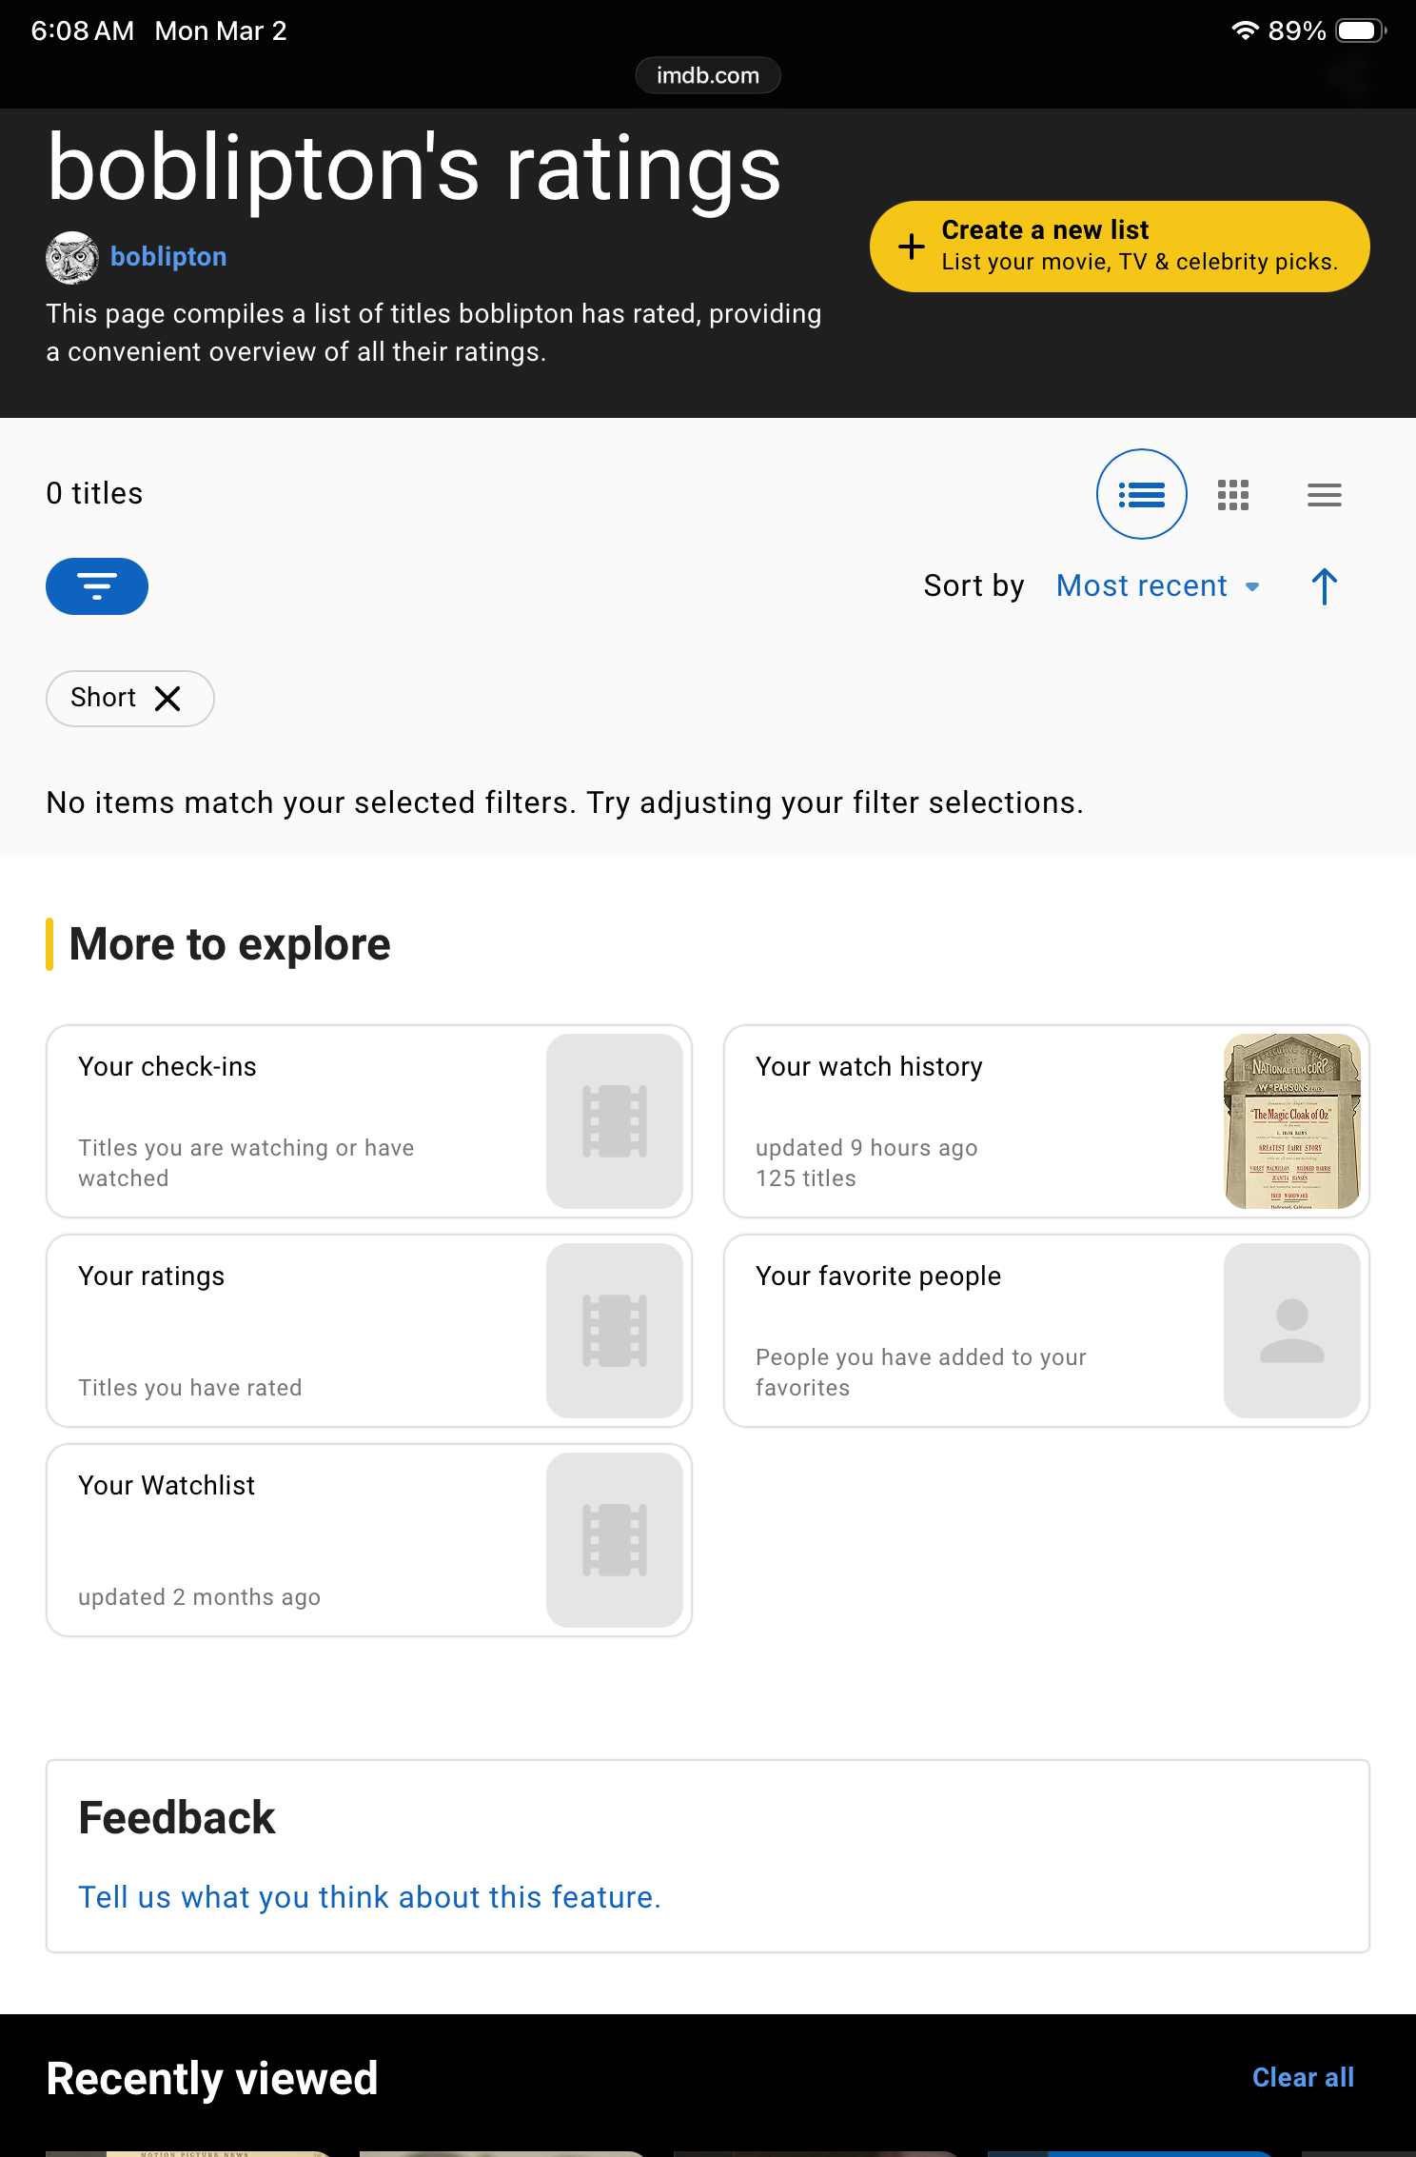This screenshot has width=1416, height=2157.
Task: Click the Create a new list button
Action: click(x=1119, y=247)
